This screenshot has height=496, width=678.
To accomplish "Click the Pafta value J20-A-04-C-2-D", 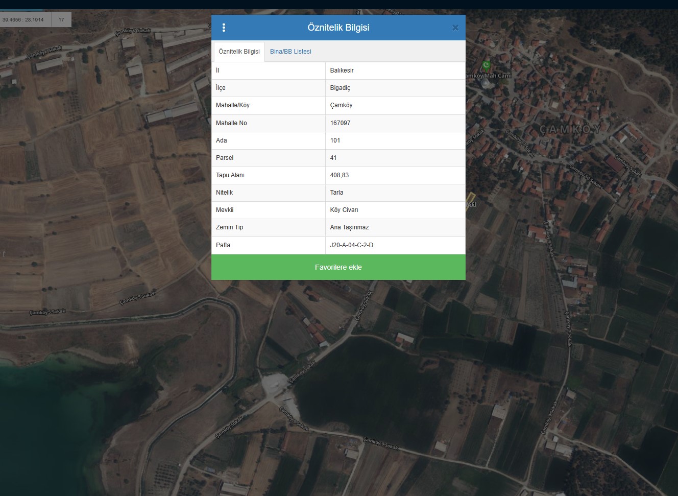I will coord(351,245).
